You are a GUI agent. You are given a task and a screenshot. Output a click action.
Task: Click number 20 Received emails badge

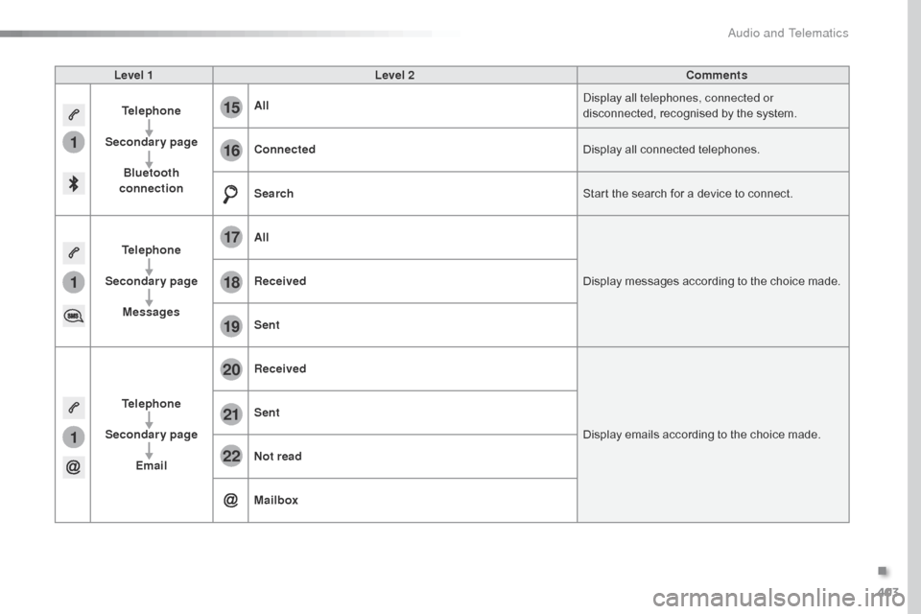(x=231, y=369)
